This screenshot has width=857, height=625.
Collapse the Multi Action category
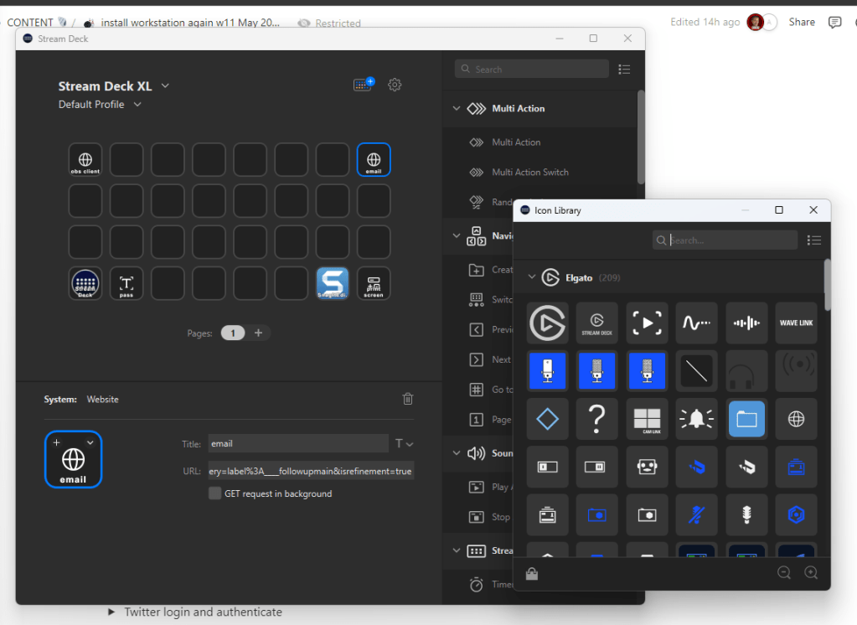[457, 108]
